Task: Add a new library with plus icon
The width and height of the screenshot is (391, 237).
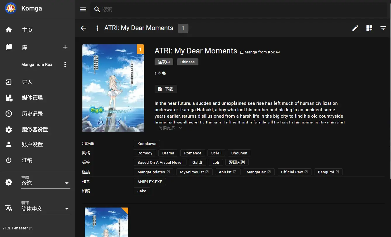Action: [65, 47]
